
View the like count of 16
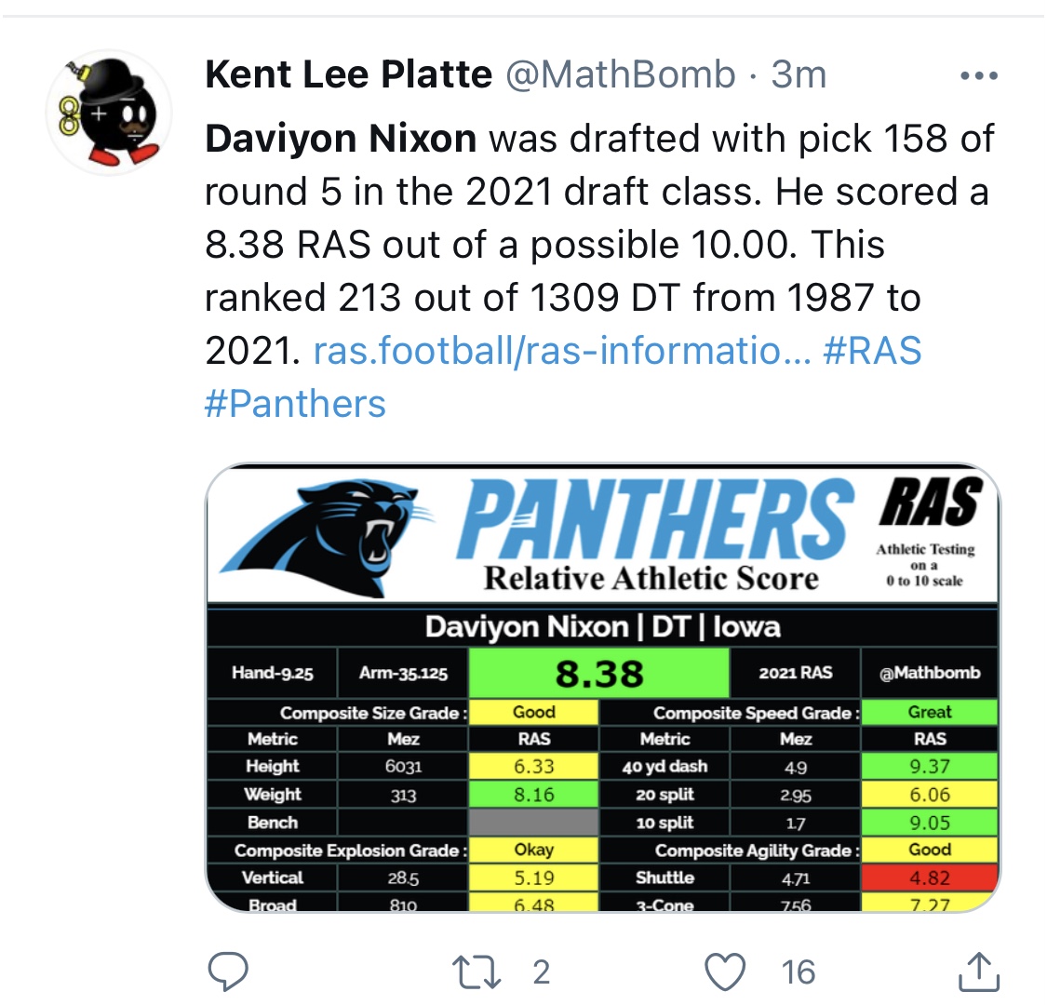(x=798, y=971)
